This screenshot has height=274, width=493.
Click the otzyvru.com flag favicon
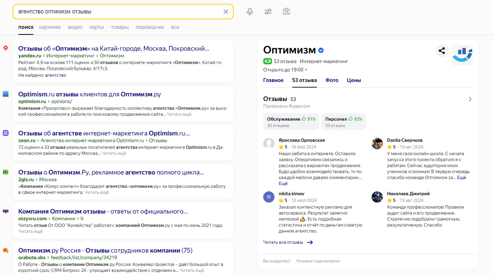[x=6, y=211]
